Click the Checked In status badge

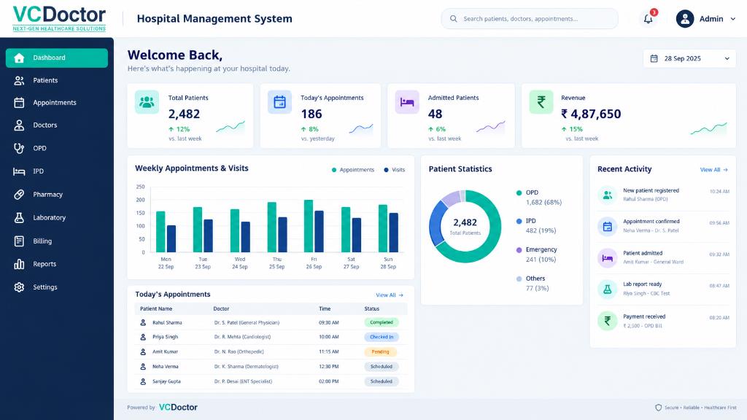(x=382, y=337)
